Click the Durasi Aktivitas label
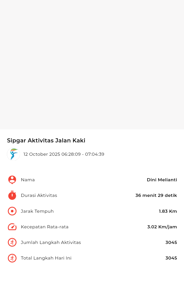 coord(39,195)
